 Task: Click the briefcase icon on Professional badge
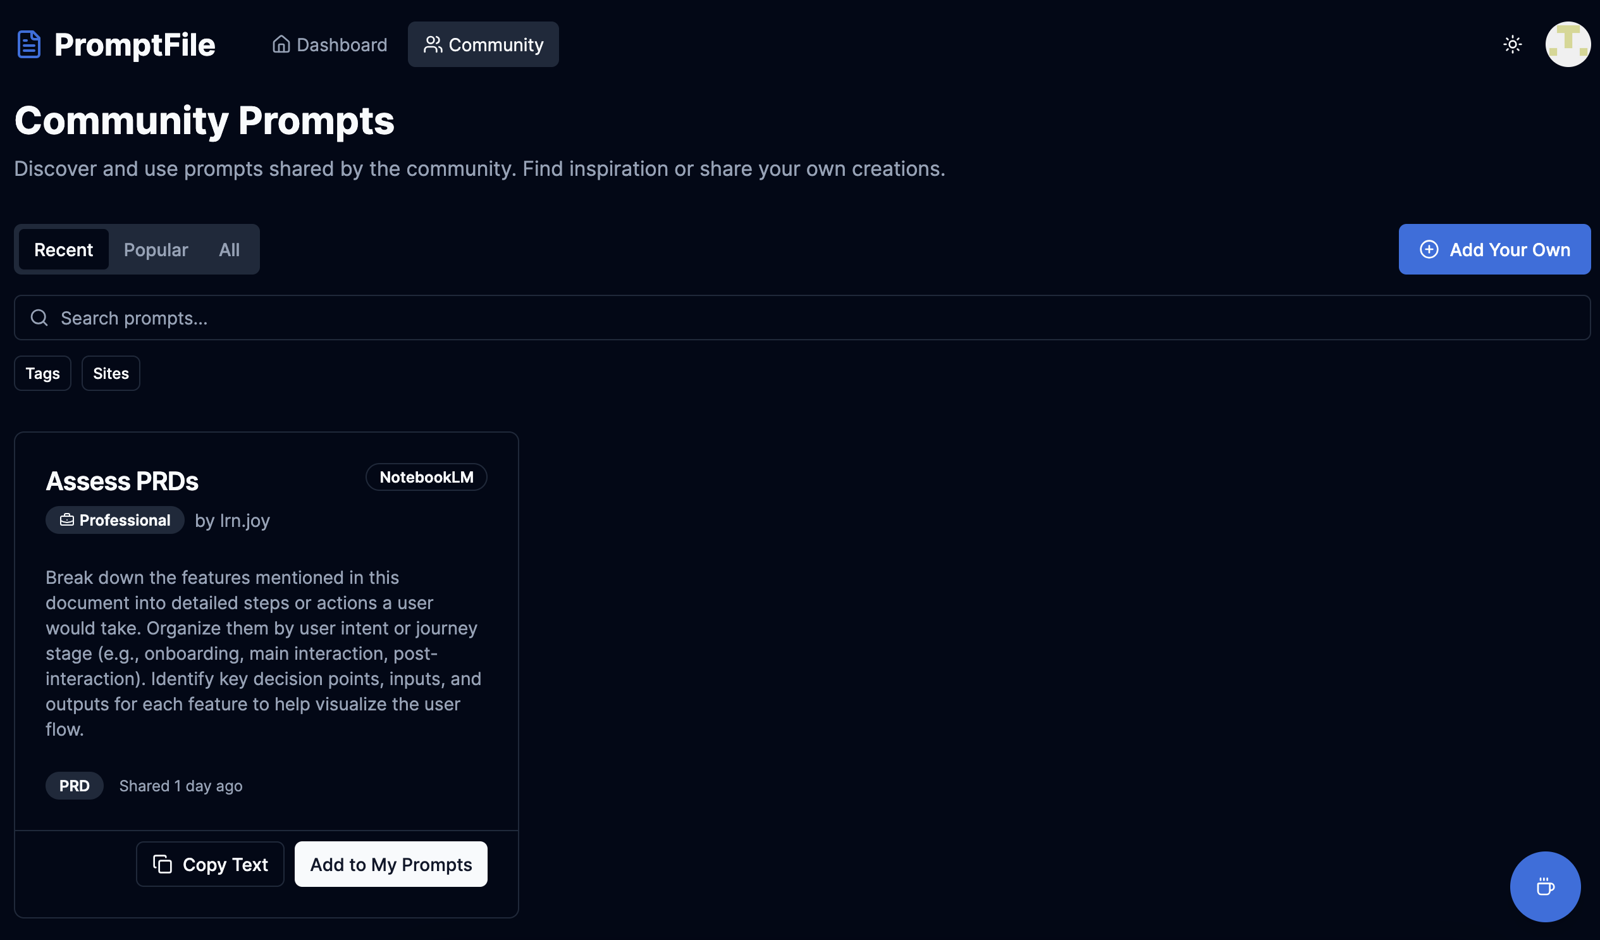tap(66, 520)
